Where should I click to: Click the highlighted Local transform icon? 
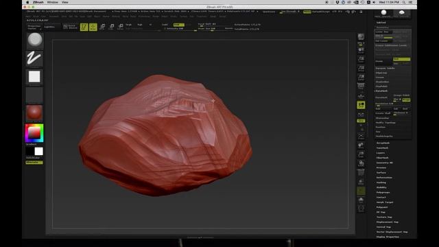pos(361,105)
